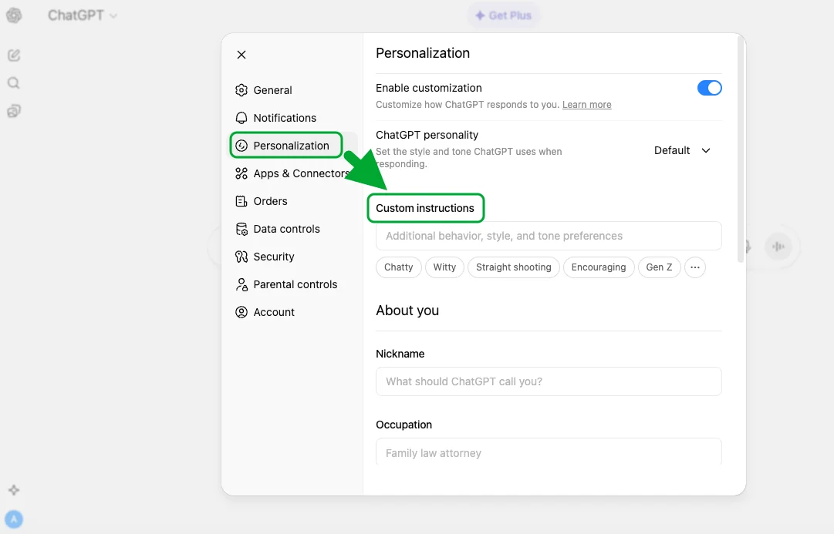834x534 pixels.
Task: Disable the Enable customization toggle
Action: click(709, 88)
